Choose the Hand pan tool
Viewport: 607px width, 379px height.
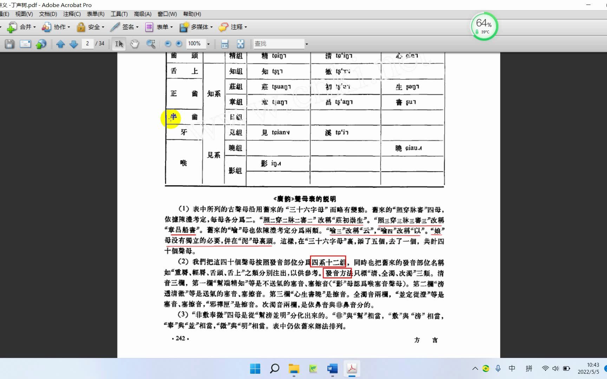point(135,44)
